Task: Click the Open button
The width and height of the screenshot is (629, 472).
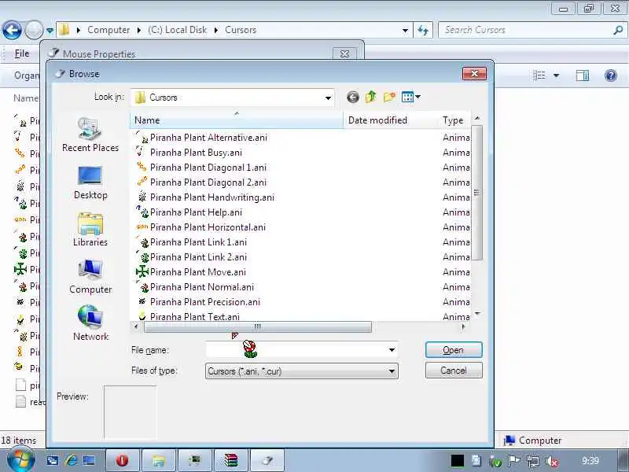Action: tap(454, 350)
